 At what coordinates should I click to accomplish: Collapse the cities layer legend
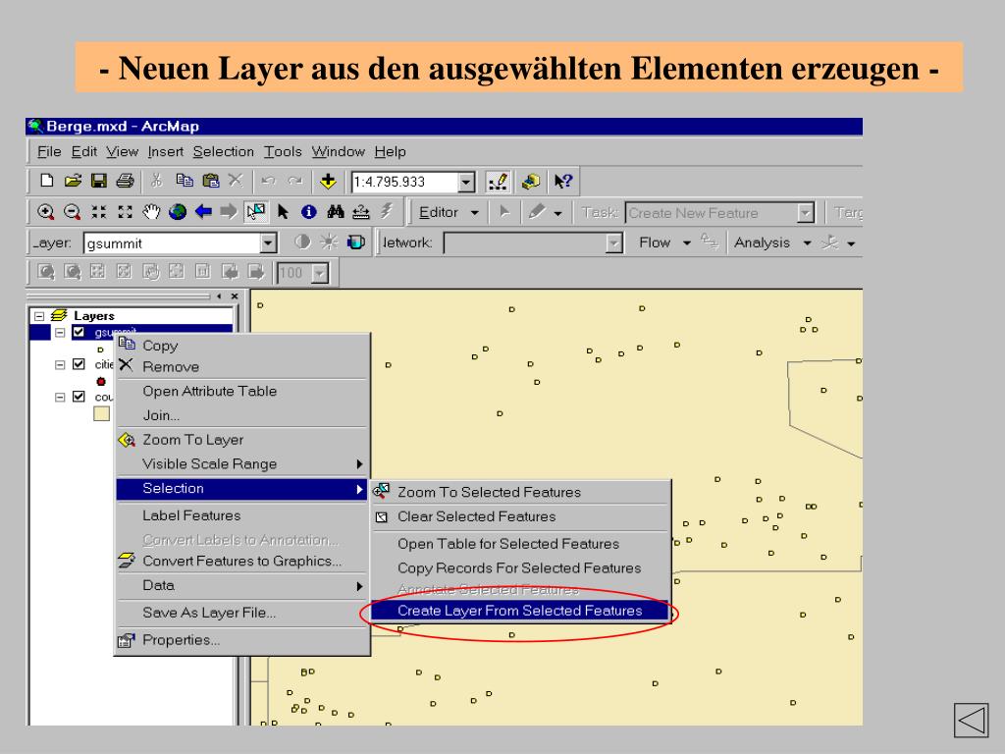point(60,364)
